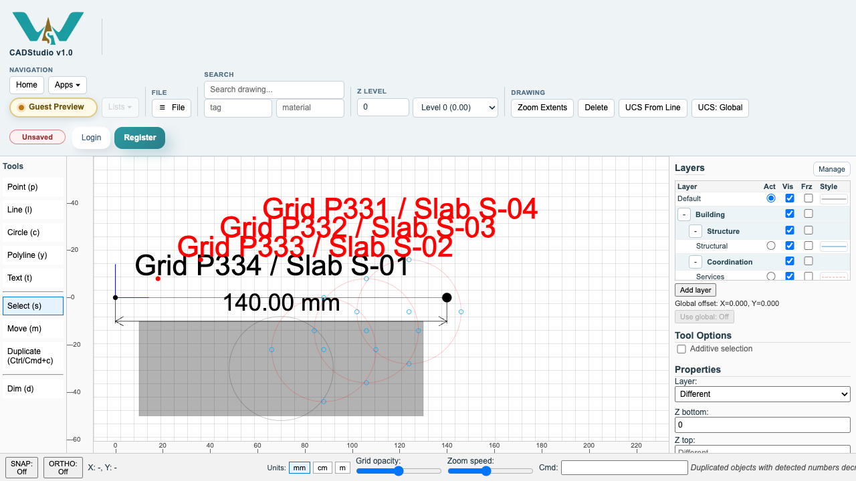Activate the Select (s) tool

pyautogui.click(x=33, y=306)
